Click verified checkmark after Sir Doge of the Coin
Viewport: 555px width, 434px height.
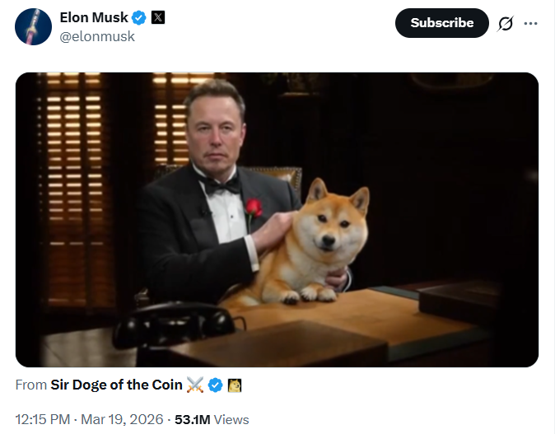tap(216, 385)
